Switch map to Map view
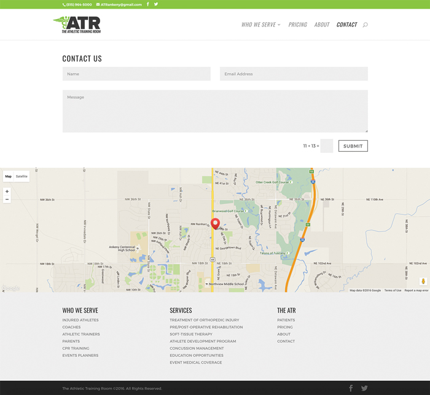The width and height of the screenshot is (430, 395). (9, 176)
